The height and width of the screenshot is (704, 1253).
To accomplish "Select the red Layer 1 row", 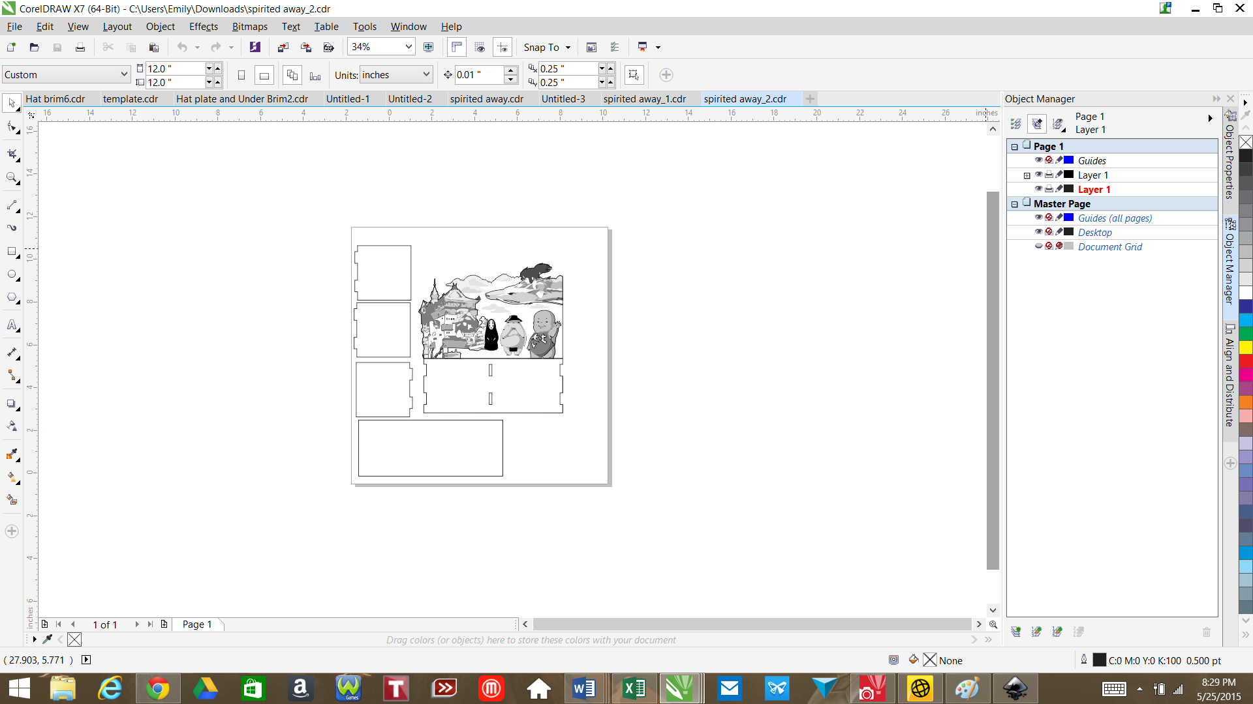I will 1112,190.
